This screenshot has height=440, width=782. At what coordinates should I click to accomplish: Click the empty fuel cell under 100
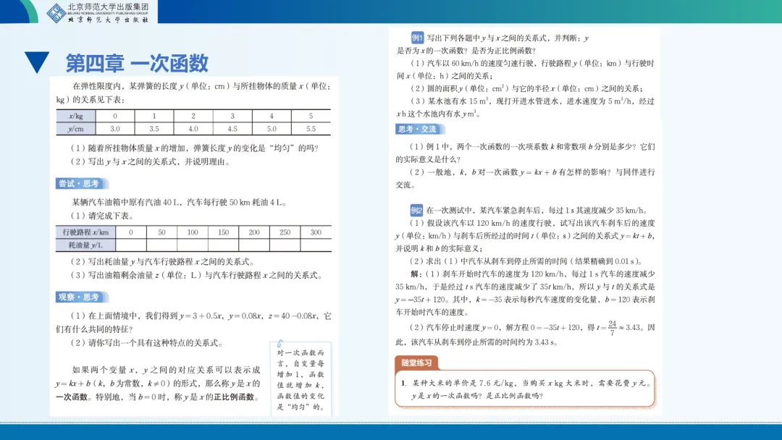[x=193, y=245]
